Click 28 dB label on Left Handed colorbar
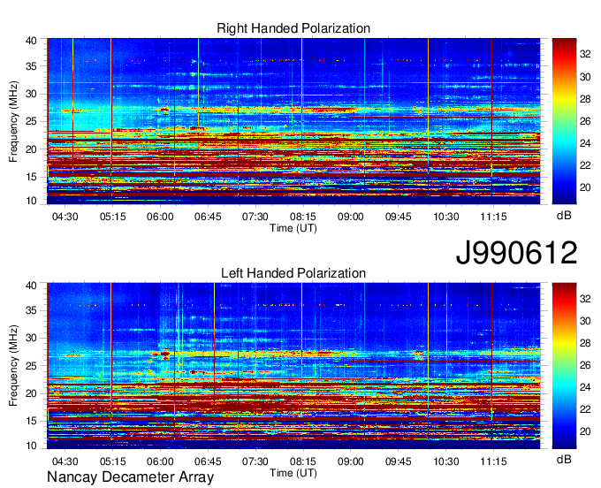 [x=585, y=344]
